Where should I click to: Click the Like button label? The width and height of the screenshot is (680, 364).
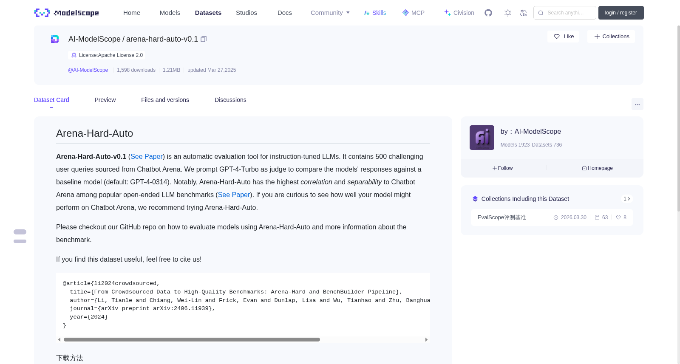click(x=569, y=37)
